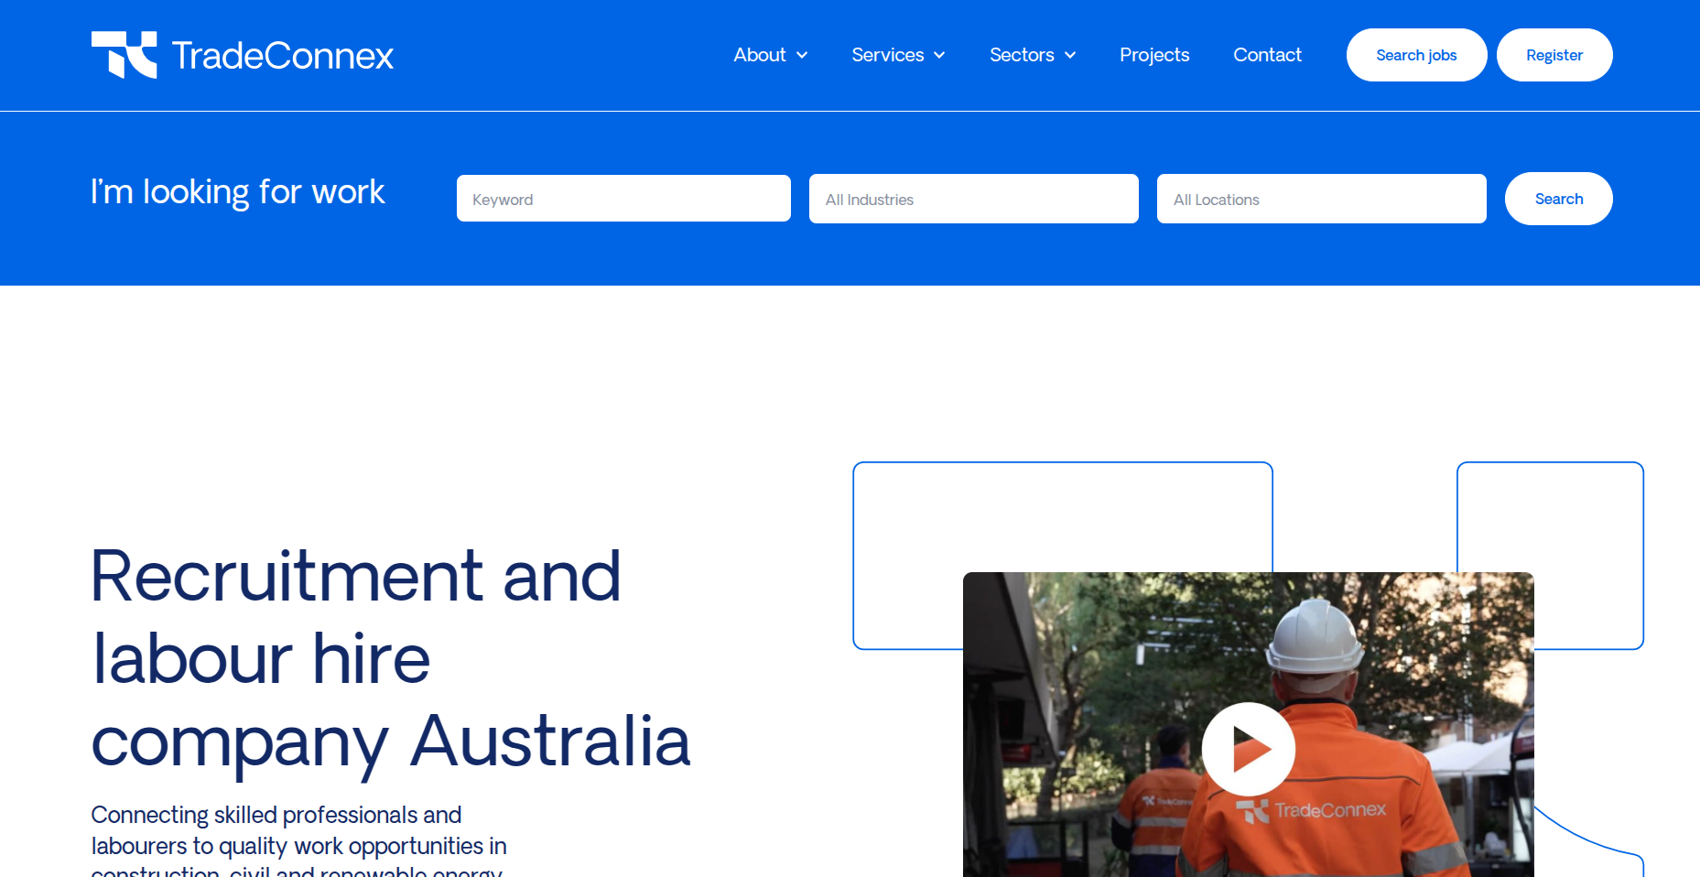Click the Register button
This screenshot has width=1700, height=877.
[1554, 55]
